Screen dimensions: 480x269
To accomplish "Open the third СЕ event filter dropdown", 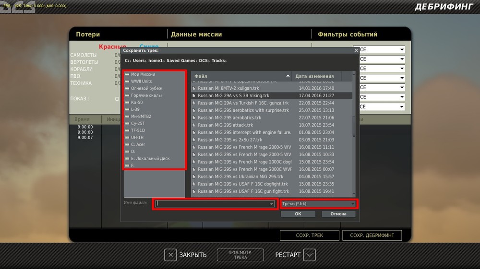I will (x=402, y=69).
